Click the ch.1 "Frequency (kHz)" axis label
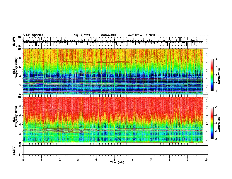The image size is (232, 179). [x=16, y=68]
